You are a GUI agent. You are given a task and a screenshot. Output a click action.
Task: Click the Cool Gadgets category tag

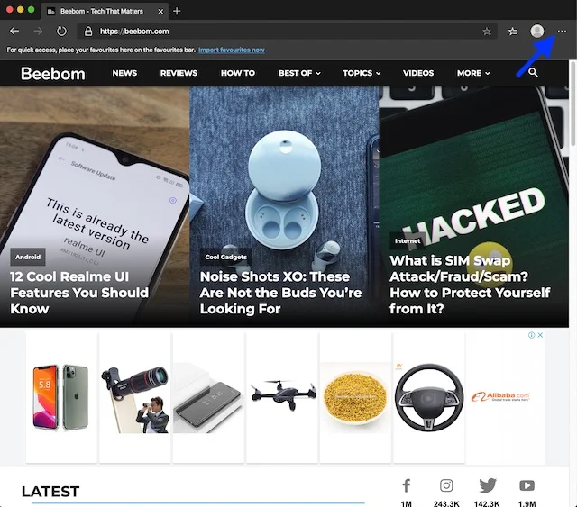226,257
